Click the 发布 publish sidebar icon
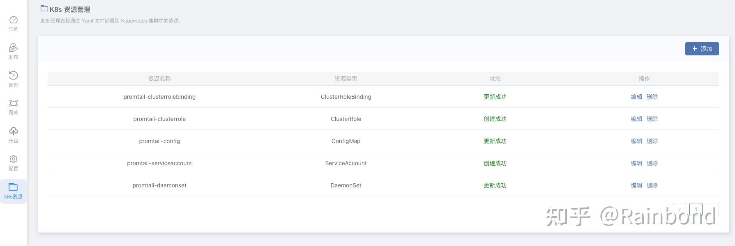This screenshot has width=735, height=246. [x=14, y=48]
